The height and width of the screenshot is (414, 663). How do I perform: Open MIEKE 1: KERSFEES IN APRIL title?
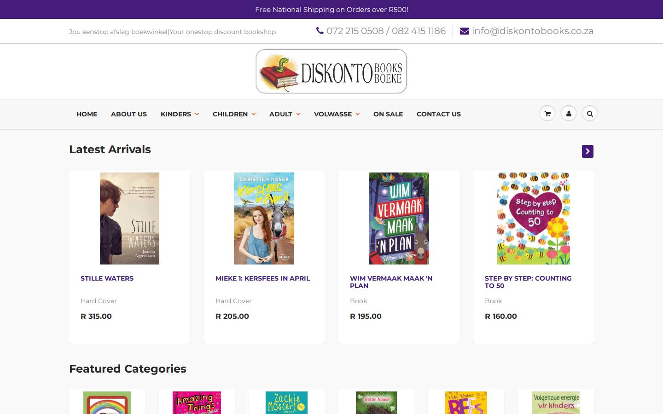click(262, 278)
